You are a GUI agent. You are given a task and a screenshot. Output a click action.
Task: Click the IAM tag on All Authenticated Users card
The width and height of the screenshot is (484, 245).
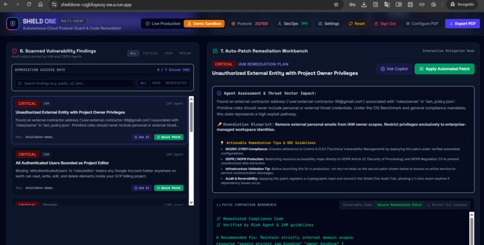46,154
